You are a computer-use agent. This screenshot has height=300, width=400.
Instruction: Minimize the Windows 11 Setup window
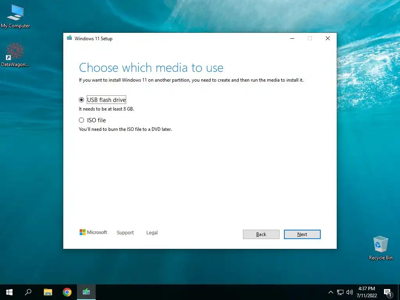tap(292, 38)
